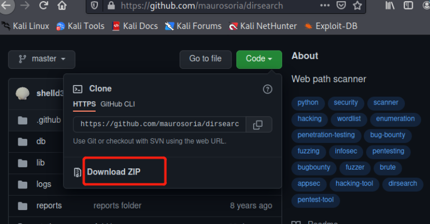Click the brute topic tag

click(388, 167)
